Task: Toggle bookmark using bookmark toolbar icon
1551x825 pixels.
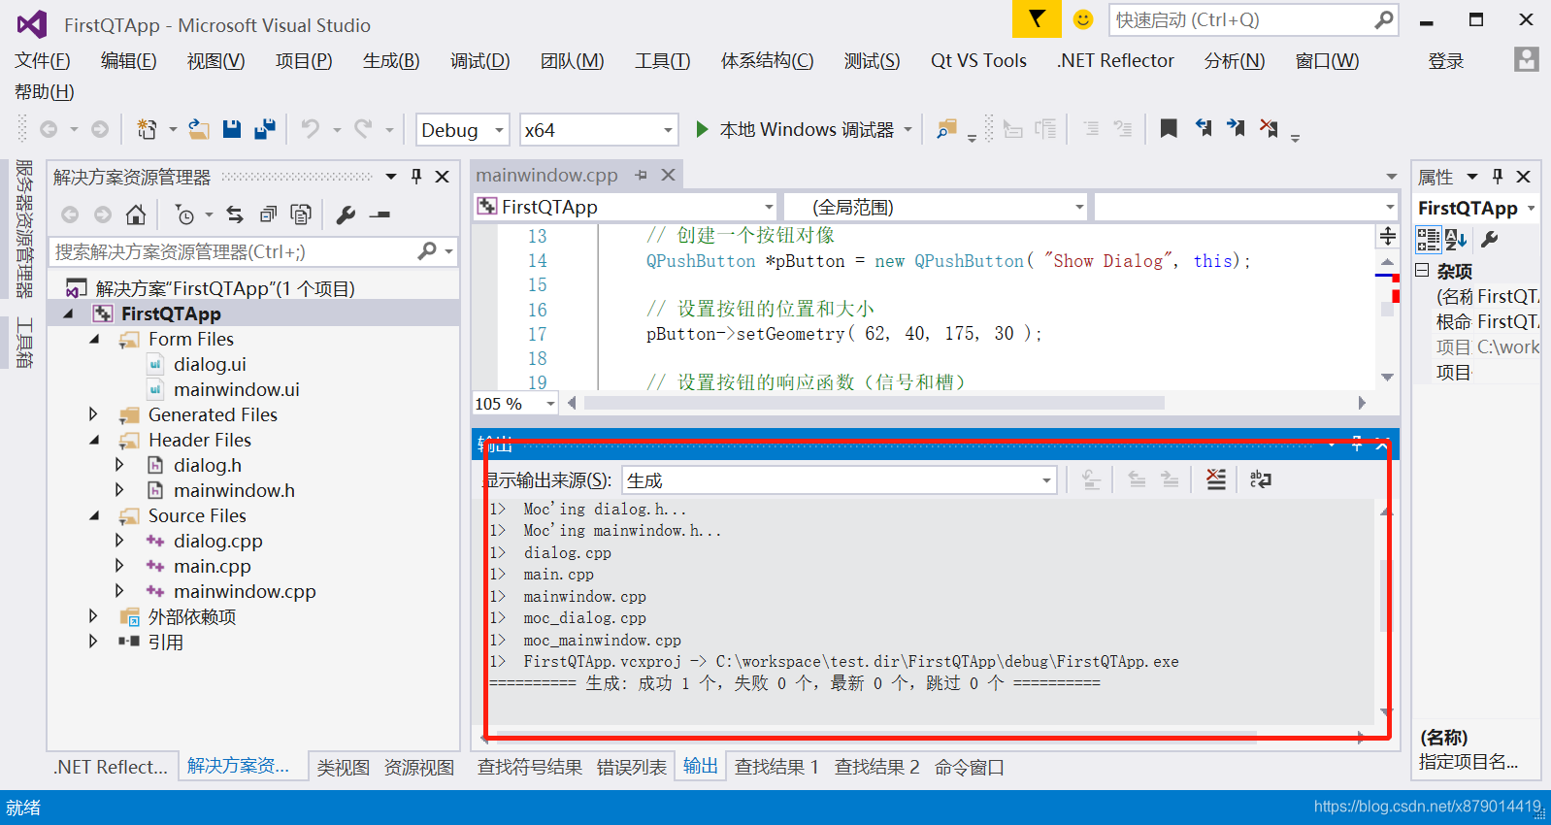Action: (x=1169, y=128)
